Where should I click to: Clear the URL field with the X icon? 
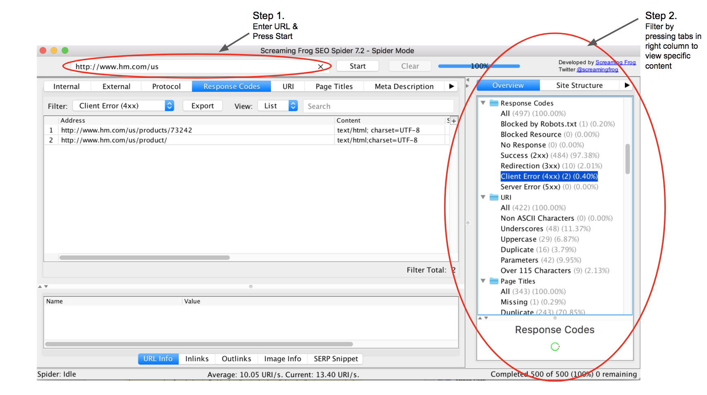coord(321,67)
